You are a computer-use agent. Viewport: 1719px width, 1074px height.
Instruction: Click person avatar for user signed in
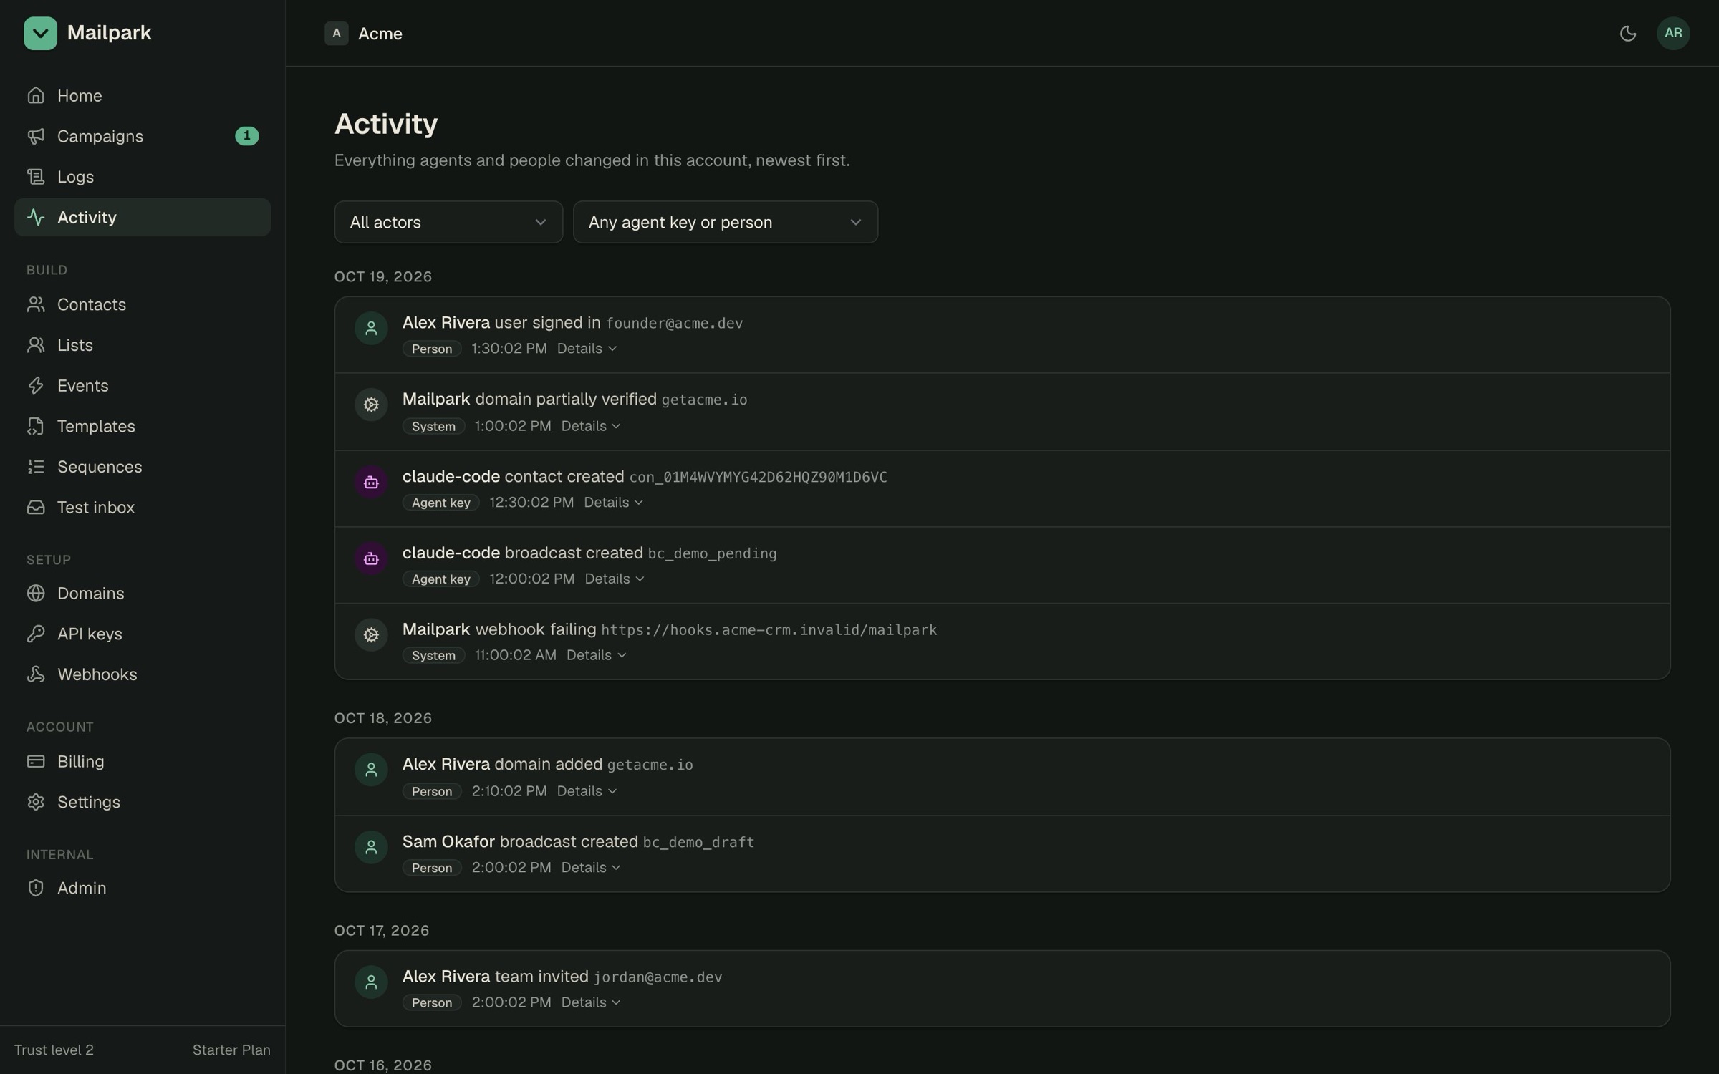pos(371,329)
